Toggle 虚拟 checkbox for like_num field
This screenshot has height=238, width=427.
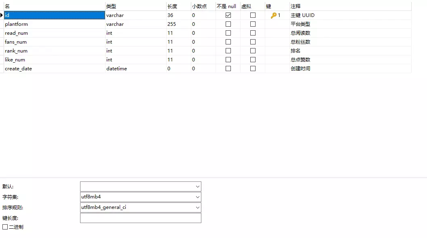[253, 59]
